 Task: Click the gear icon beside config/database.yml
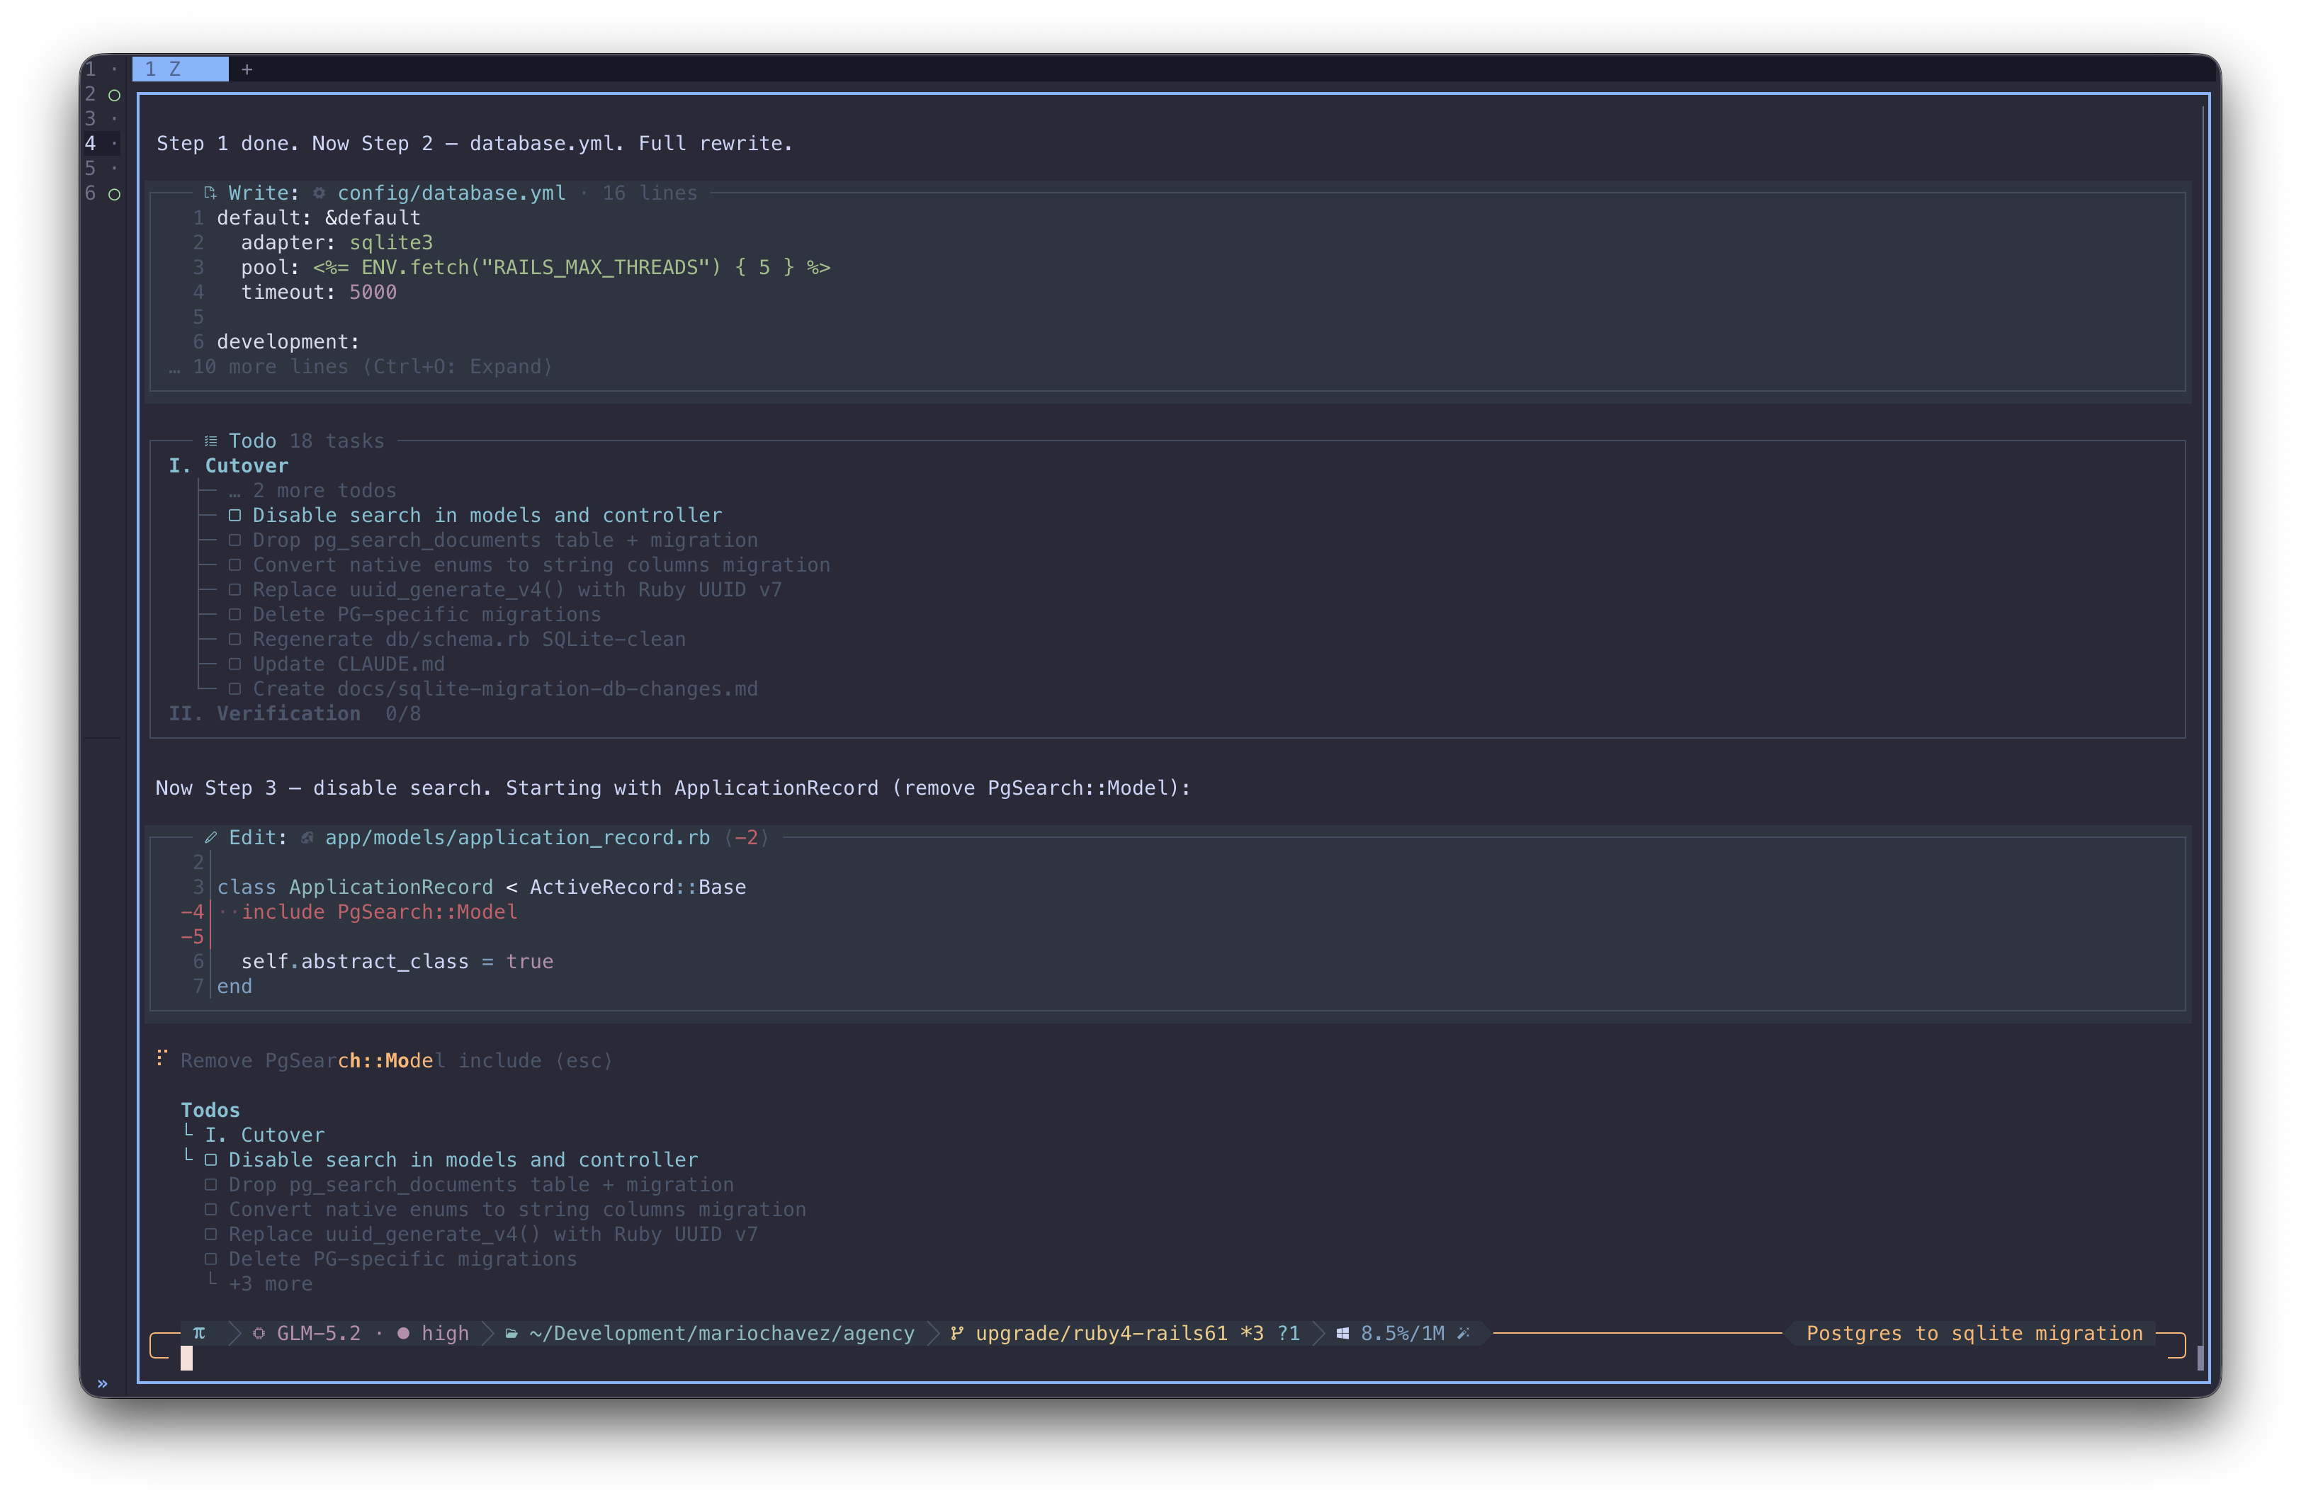319,193
